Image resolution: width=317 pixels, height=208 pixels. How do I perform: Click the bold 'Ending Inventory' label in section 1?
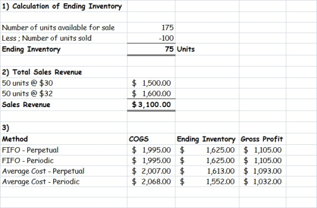63,49
